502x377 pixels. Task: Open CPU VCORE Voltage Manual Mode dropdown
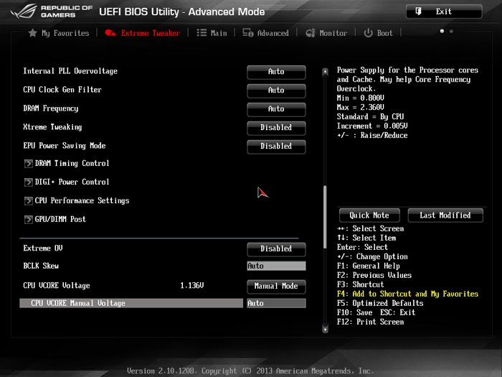click(276, 287)
